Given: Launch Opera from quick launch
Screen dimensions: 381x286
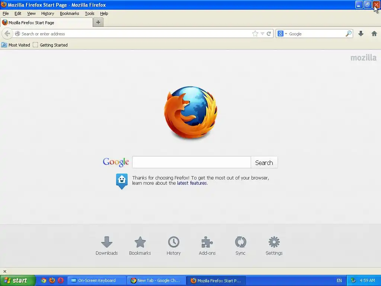Looking at the screenshot, I should pos(61,280).
